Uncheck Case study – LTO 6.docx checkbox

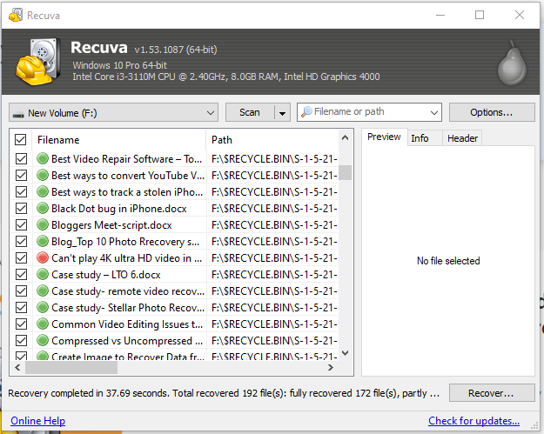coord(21,274)
